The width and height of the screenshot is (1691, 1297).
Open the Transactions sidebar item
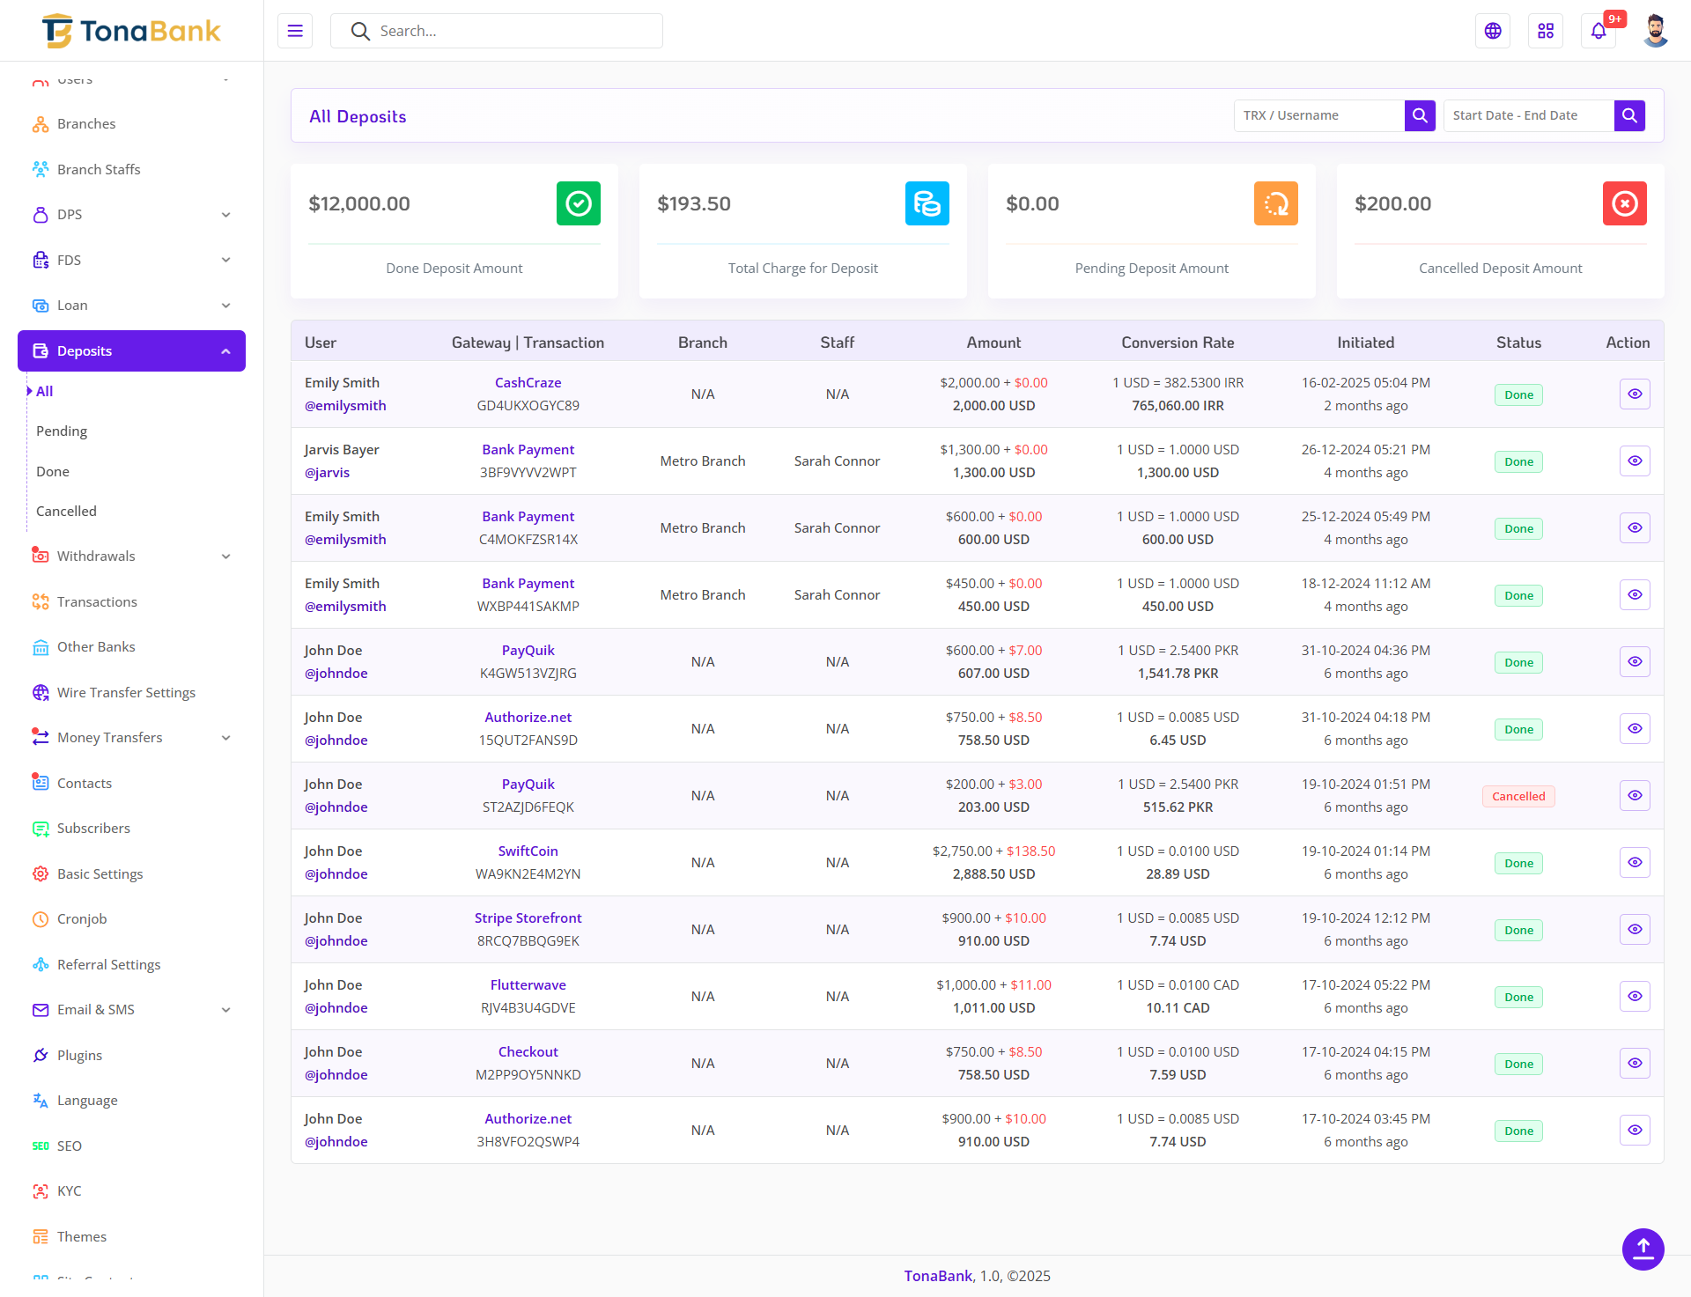(x=97, y=601)
